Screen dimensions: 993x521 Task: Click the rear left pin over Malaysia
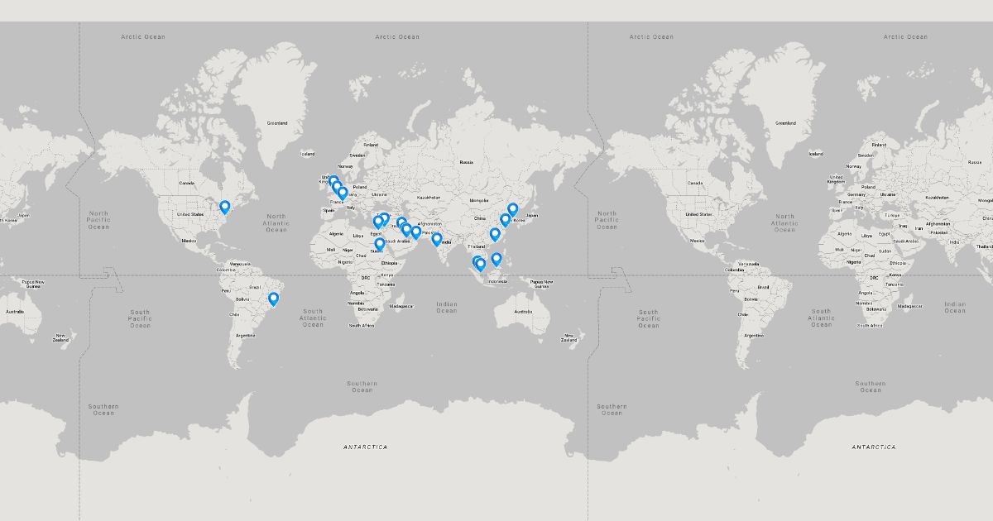click(x=477, y=260)
